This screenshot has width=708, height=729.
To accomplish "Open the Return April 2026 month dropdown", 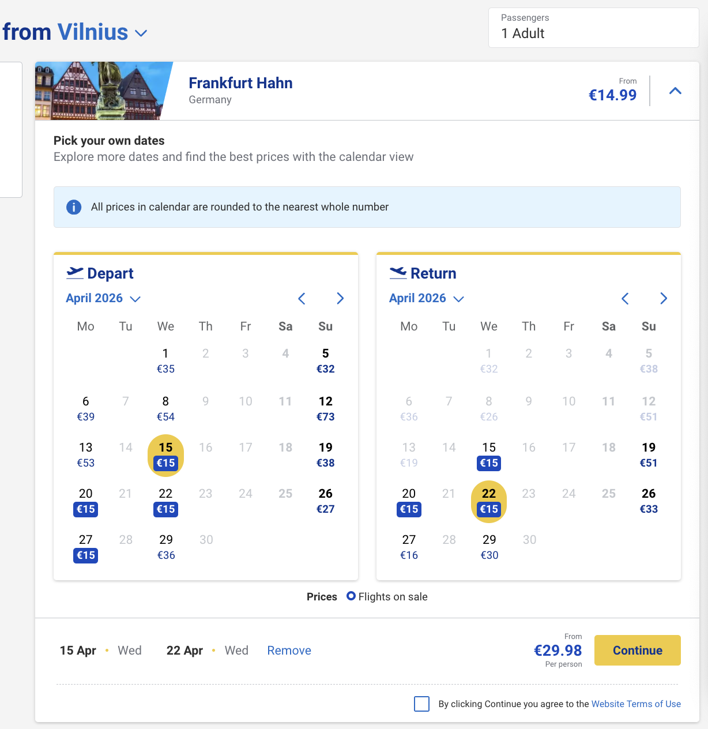I will point(427,298).
